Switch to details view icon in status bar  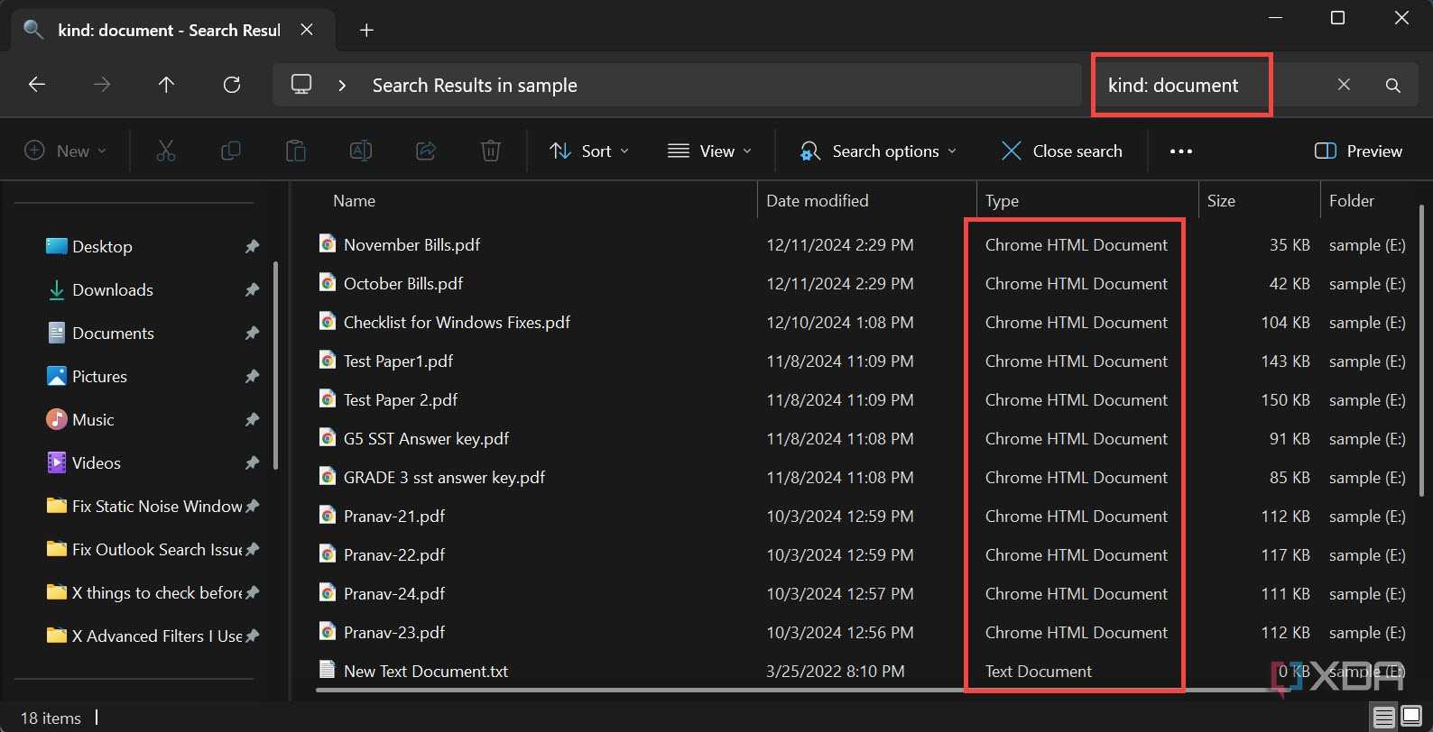pyautogui.click(x=1384, y=718)
